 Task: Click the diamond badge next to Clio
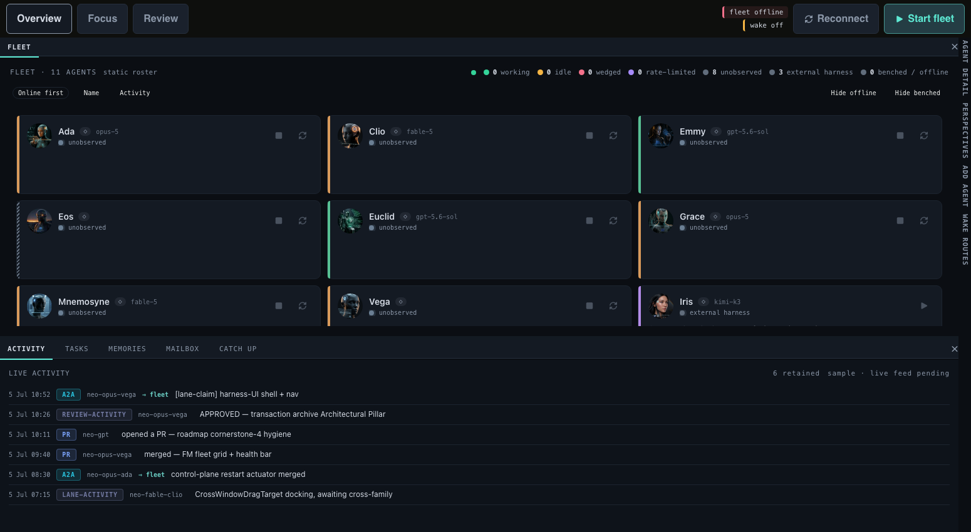[x=396, y=131]
